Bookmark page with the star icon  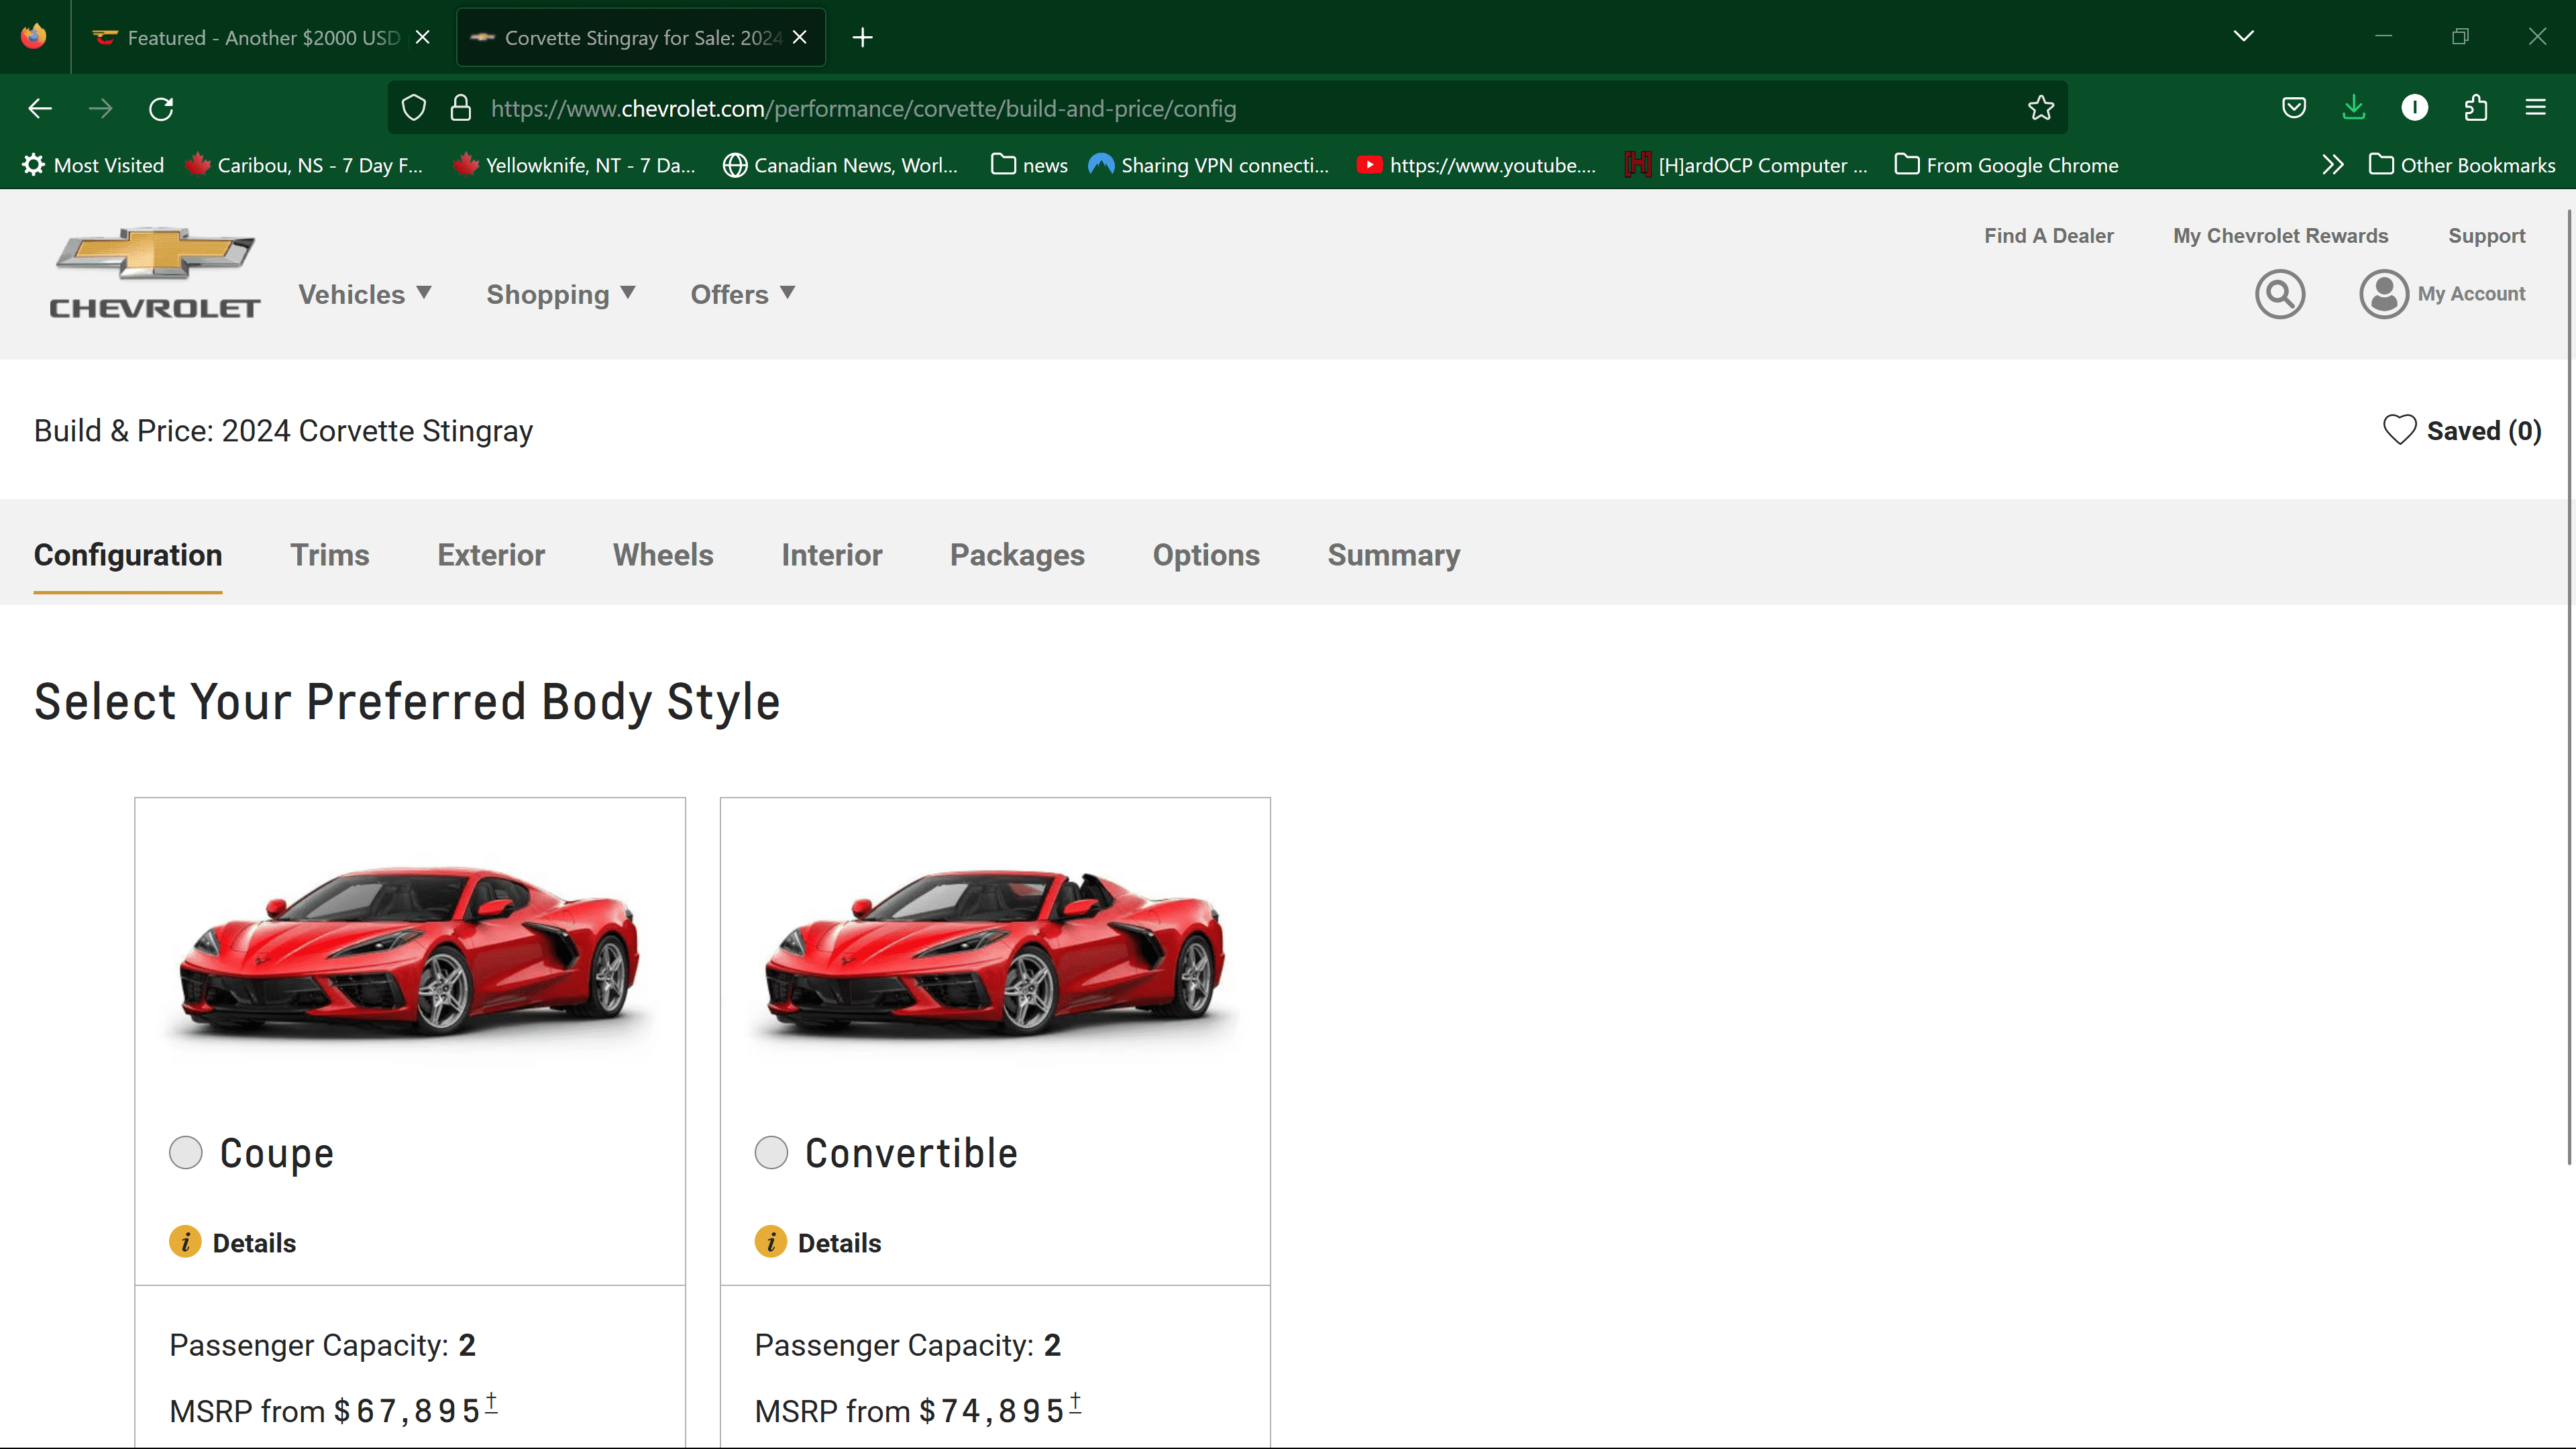point(2040,108)
